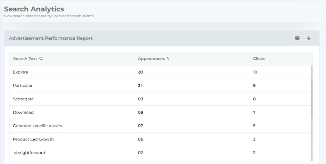Select the Download search text row
The height and width of the screenshot is (164, 326).
tap(23, 112)
